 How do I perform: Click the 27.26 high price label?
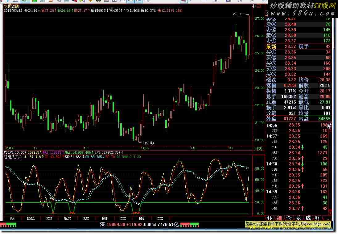[x=237, y=14]
